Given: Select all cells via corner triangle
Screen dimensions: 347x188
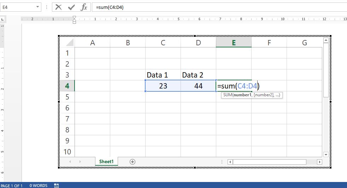Looking at the screenshot, I should [70, 42].
